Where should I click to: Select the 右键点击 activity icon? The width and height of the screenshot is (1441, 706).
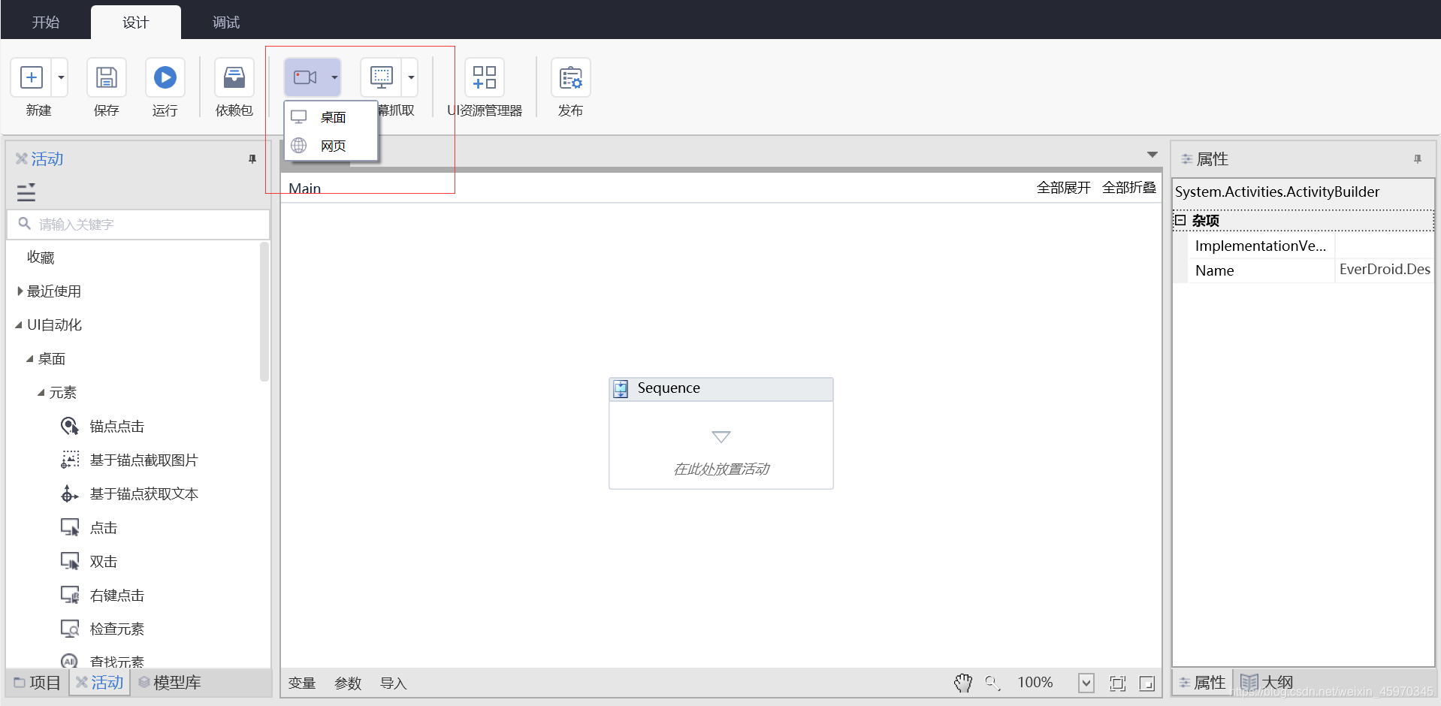click(70, 596)
